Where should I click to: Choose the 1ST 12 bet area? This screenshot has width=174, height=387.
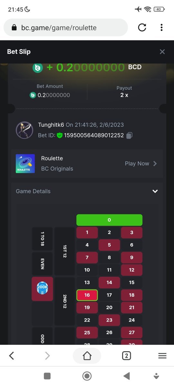click(x=65, y=251)
